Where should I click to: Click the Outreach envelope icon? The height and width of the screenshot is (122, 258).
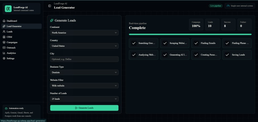click(4, 48)
